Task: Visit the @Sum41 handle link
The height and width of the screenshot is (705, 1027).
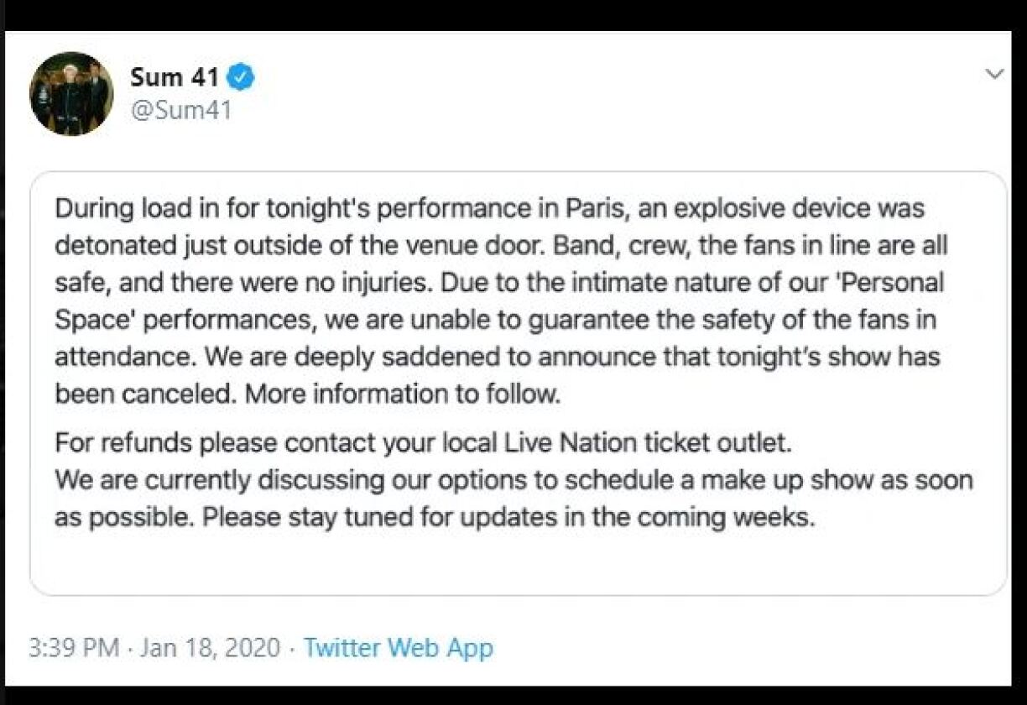Action: coord(180,110)
